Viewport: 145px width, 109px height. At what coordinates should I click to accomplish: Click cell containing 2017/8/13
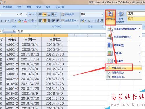[30, 54]
